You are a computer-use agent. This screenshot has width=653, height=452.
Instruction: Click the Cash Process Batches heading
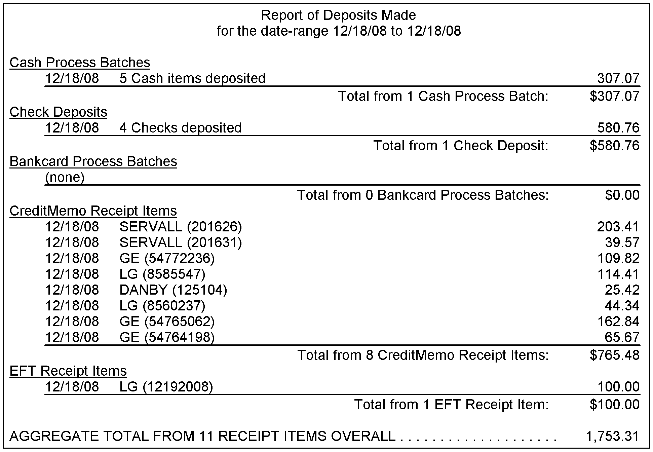(80, 63)
